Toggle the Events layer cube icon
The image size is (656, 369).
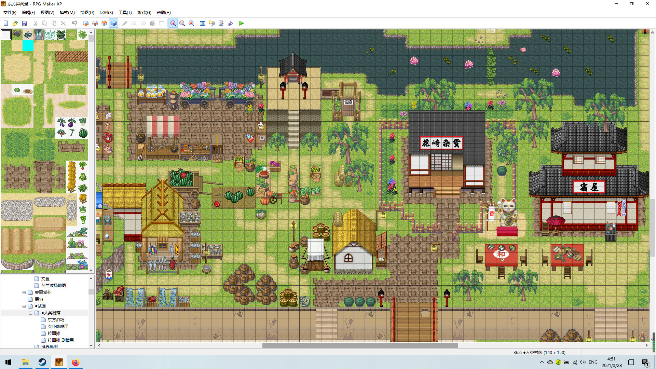coord(114,23)
